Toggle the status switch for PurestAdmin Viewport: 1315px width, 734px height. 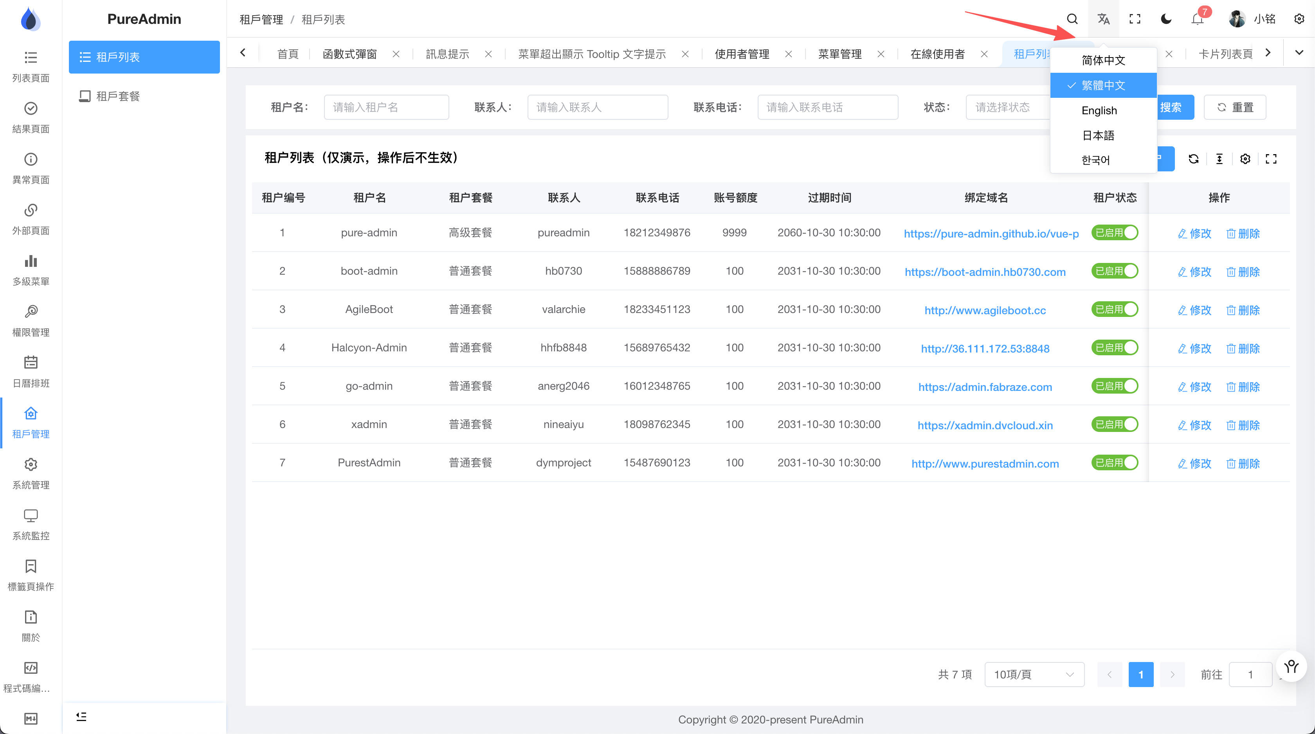(1115, 462)
